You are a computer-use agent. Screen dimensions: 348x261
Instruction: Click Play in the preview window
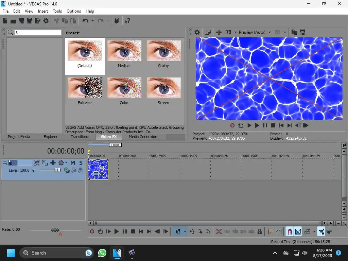[257, 126]
